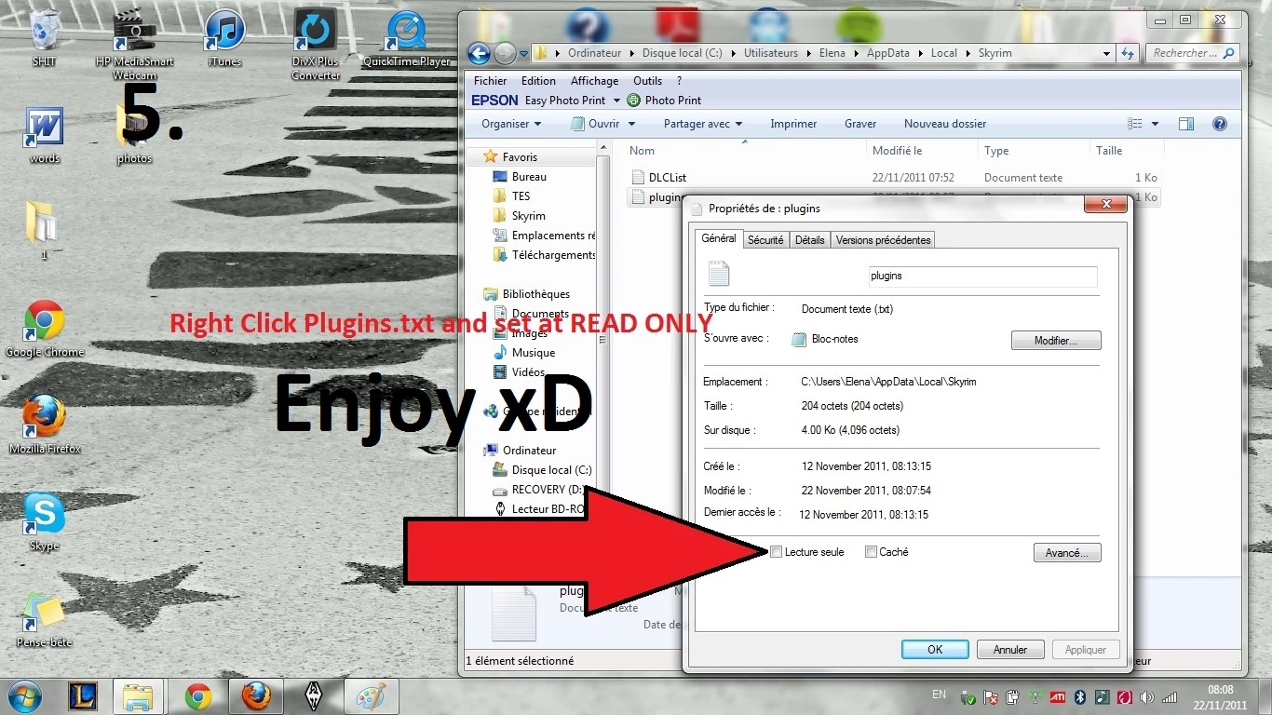Switch to Windows Explorer taskbar button
Image resolution: width=1272 pixels, height=715 pixels.
tap(139, 696)
